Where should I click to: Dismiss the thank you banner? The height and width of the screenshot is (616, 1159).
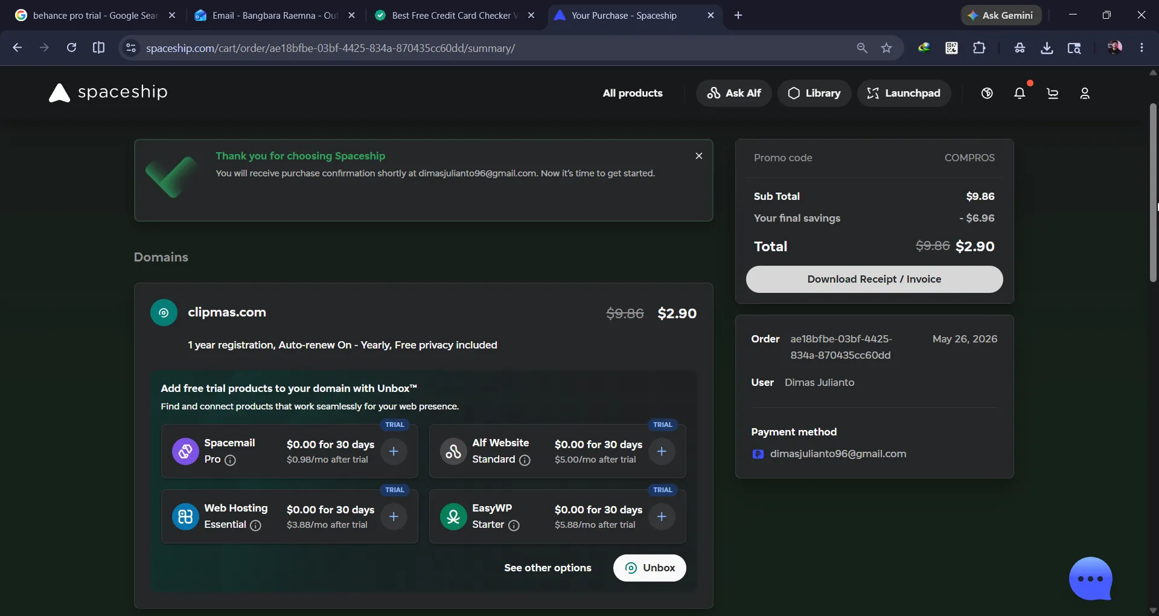[x=699, y=156]
